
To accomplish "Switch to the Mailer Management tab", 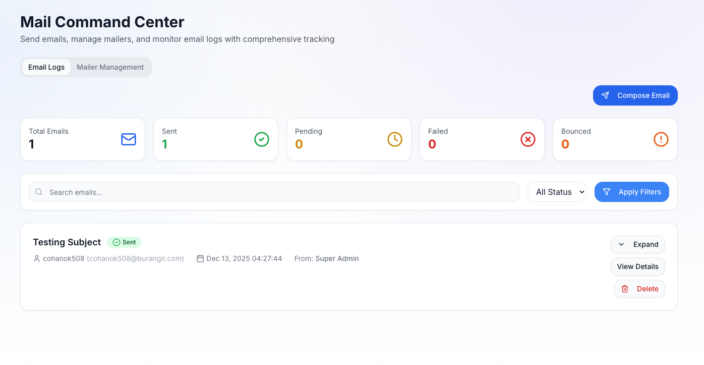I will click(x=110, y=67).
